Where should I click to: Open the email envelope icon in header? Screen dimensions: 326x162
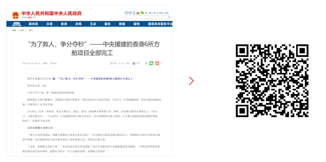127,13
